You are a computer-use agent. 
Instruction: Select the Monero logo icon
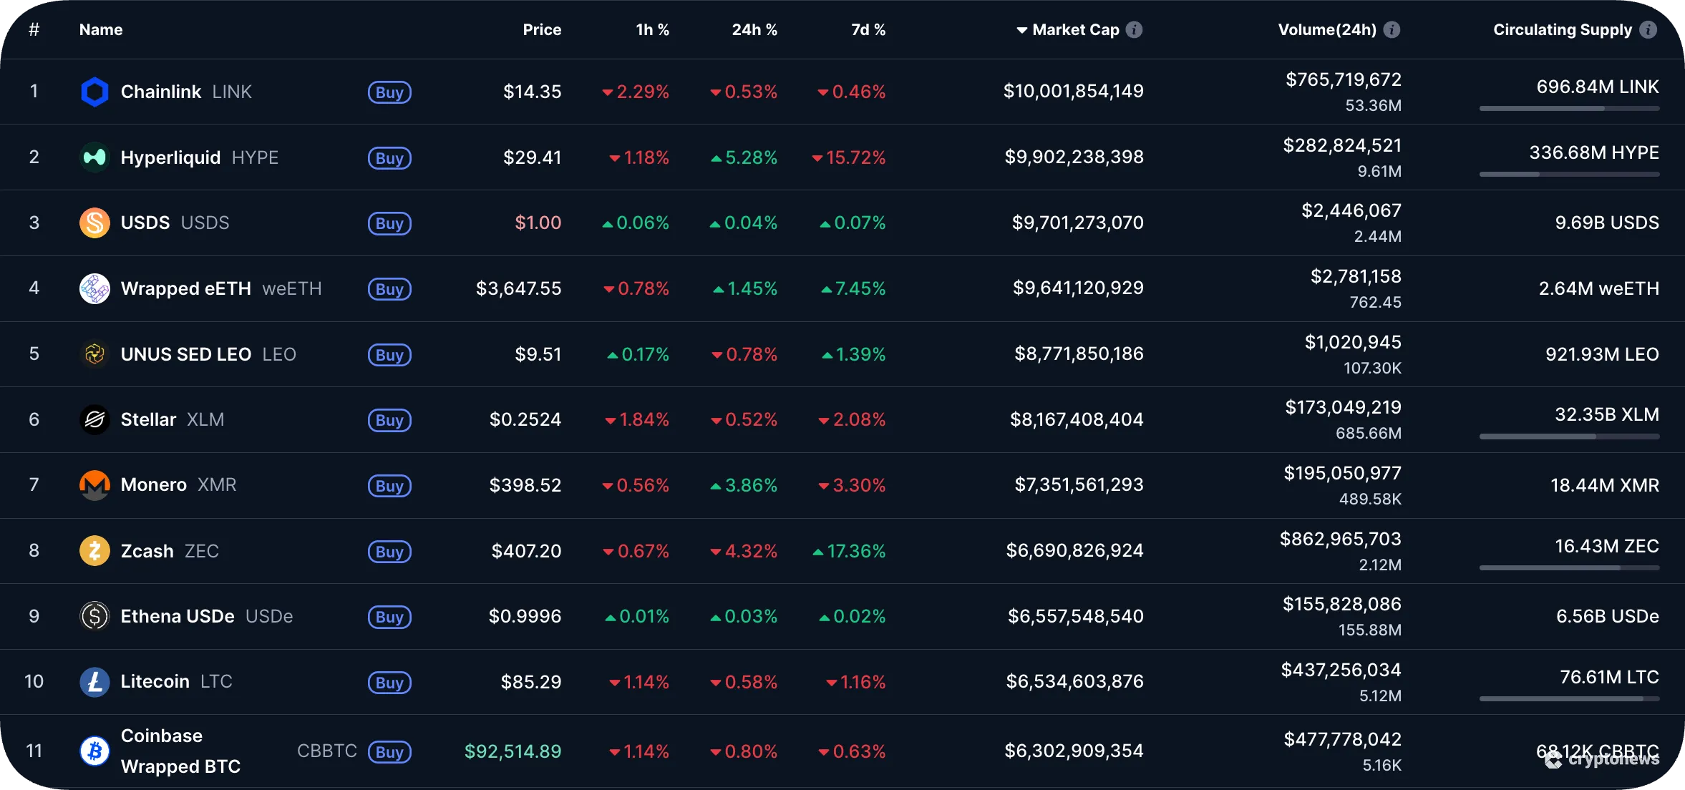tap(94, 484)
